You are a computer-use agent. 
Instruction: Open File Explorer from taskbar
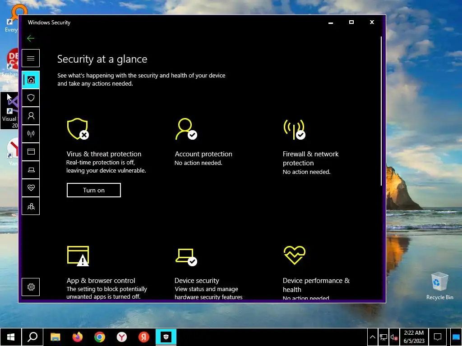55,337
